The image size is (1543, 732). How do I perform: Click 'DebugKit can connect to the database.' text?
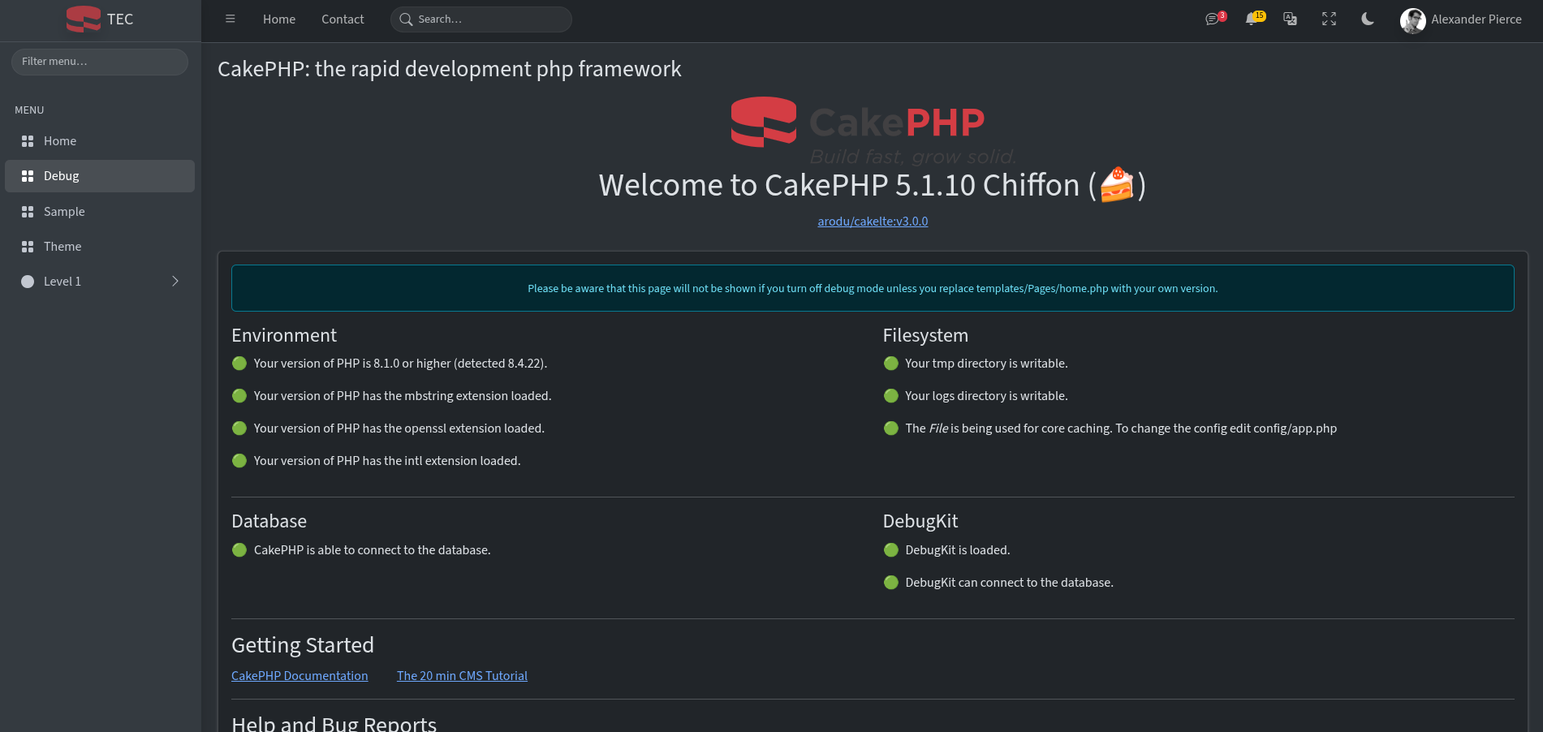click(x=1009, y=583)
